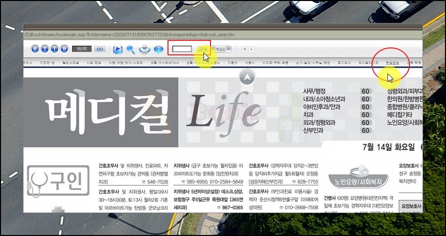Click the phone numbers 585-6950, 010-2584-5849
Viewport: 446px width, 236px height.
pyautogui.click(x=215, y=182)
